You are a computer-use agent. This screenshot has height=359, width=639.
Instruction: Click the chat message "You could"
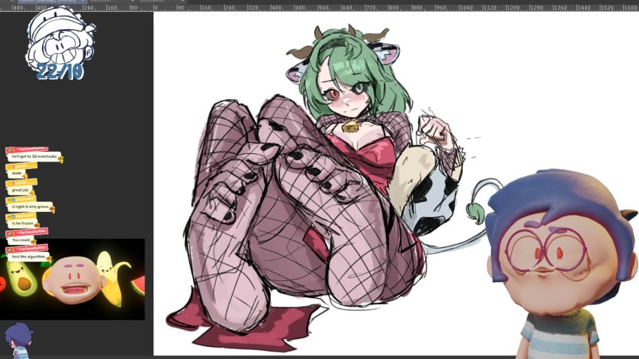(x=21, y=240)
